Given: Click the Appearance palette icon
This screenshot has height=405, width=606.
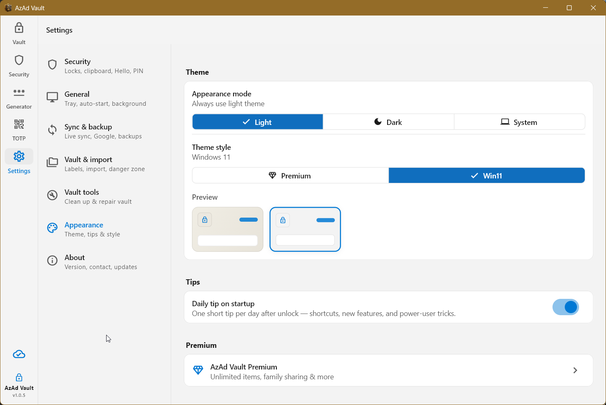Looking at the screenshot, I should [52, 228].
